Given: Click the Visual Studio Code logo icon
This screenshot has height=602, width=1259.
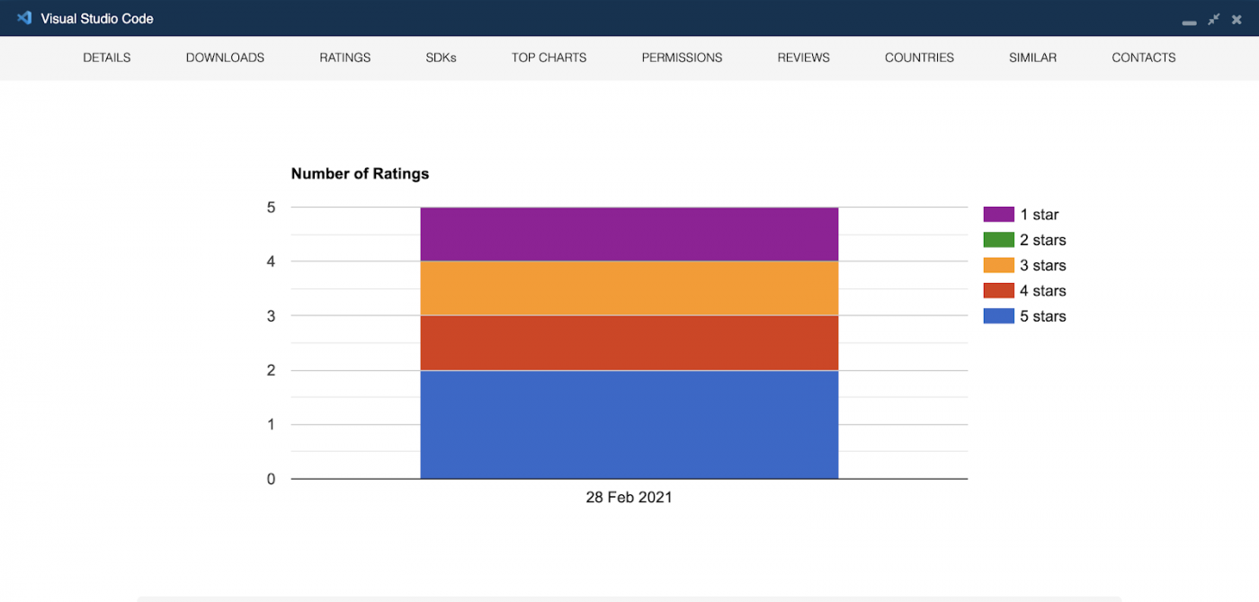Looking at the screenshot, I should coord(24,18).
